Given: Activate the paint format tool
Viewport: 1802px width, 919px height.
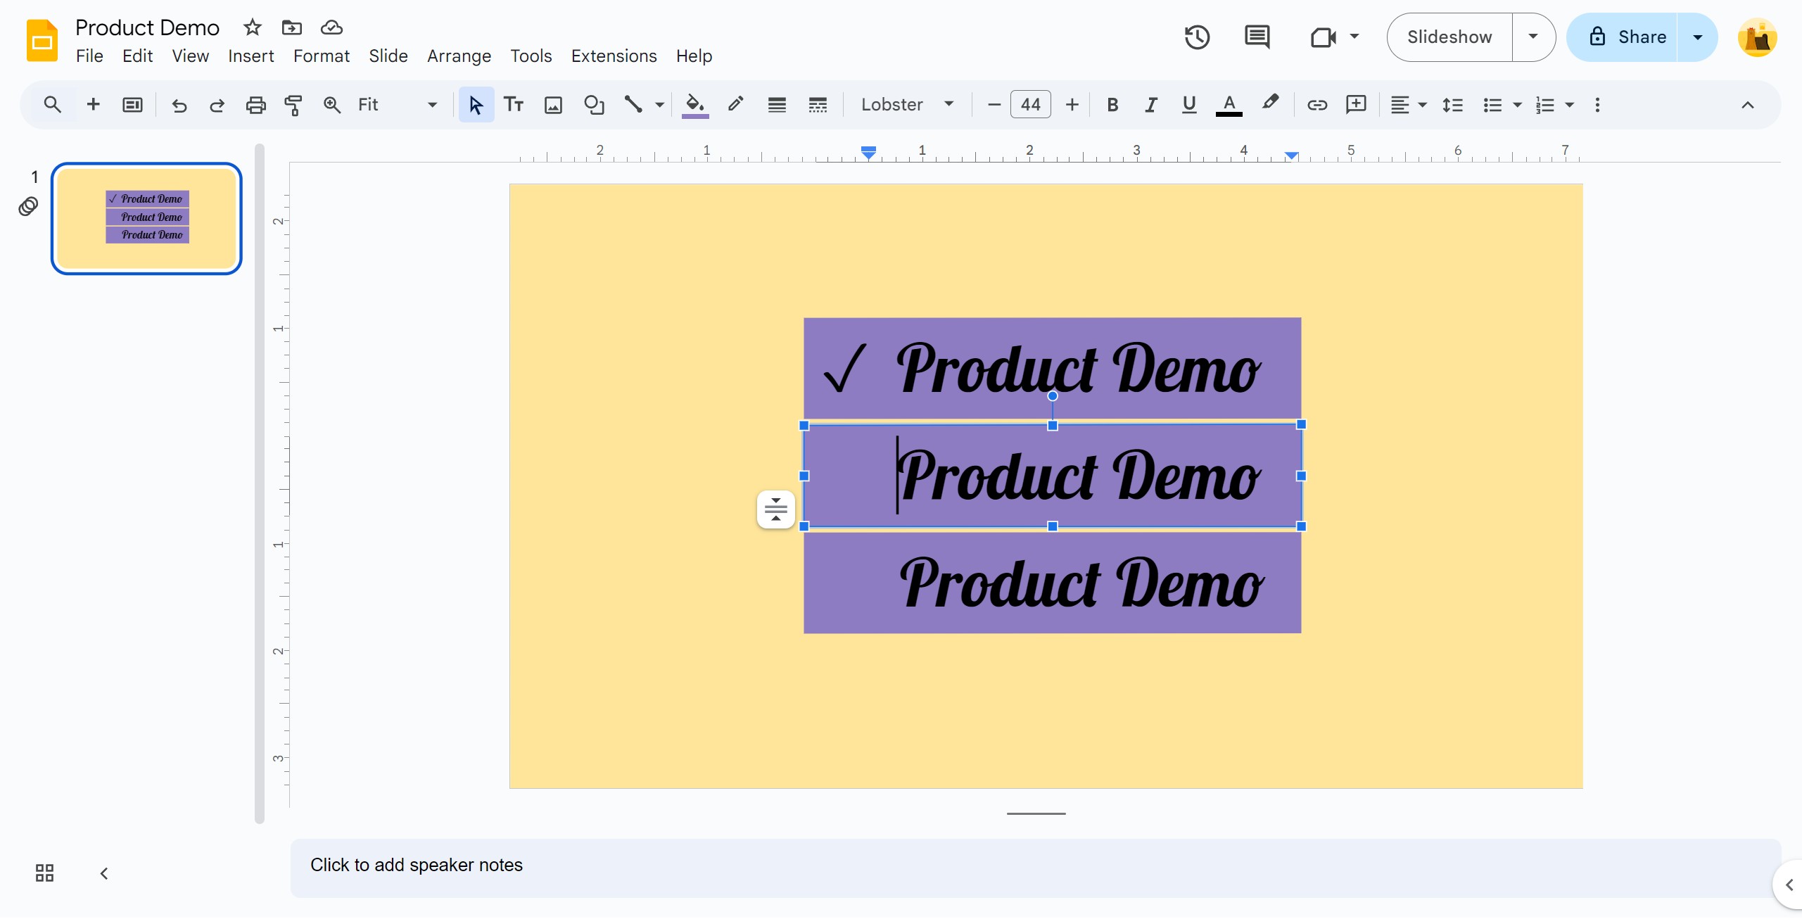Looking at the screenshot, I should pos(293,105).
